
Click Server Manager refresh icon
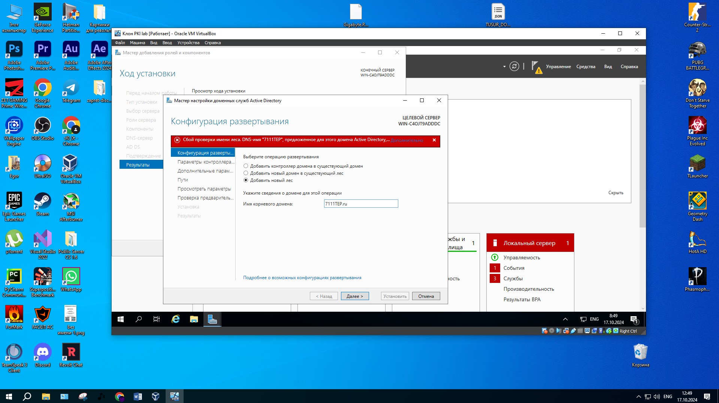pyautogui.click(x=514, y=67)
